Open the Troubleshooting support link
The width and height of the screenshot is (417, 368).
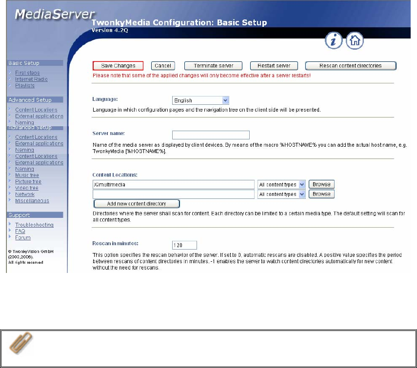(34, 225)
